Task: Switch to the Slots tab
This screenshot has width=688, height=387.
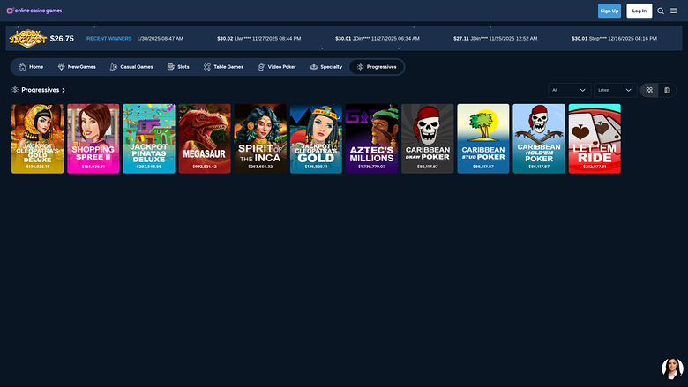Action: point(178,67)
